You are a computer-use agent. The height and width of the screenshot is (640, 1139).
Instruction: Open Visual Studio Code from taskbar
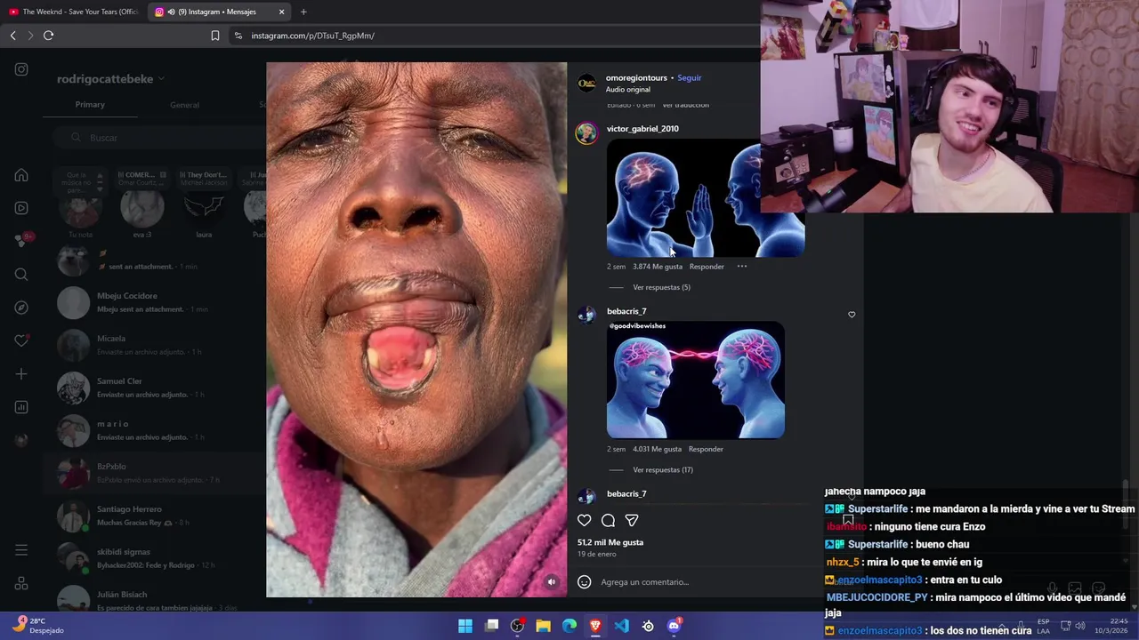(x=621, y=626)
